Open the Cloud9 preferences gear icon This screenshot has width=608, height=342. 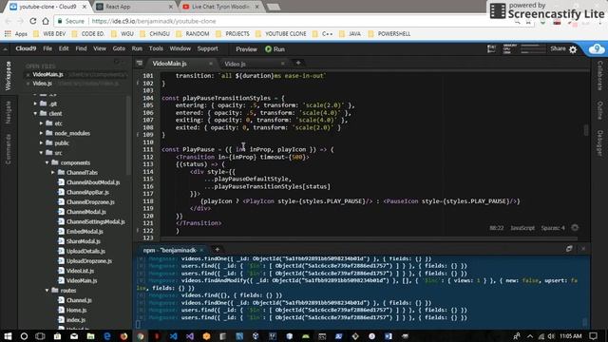click(573, 49)
